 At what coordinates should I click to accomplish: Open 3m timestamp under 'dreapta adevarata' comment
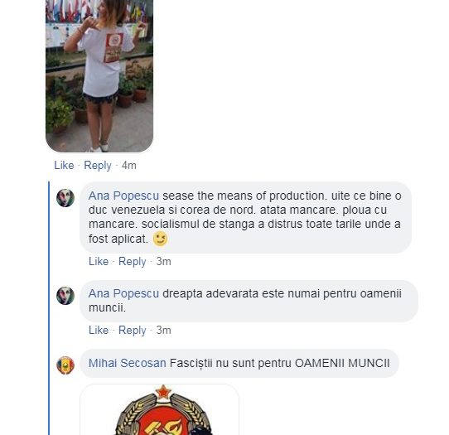163,330
